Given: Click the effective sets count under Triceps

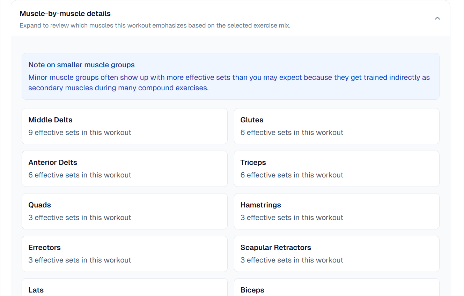Looking at the screenshot, I should [292, 175].
